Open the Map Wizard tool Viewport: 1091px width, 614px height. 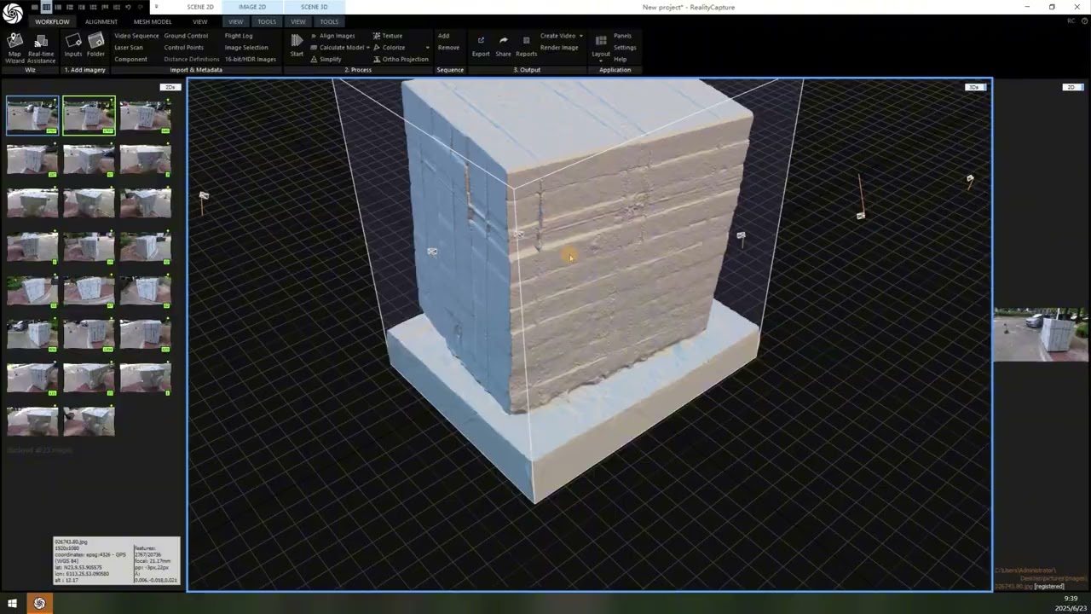(14, 47)
